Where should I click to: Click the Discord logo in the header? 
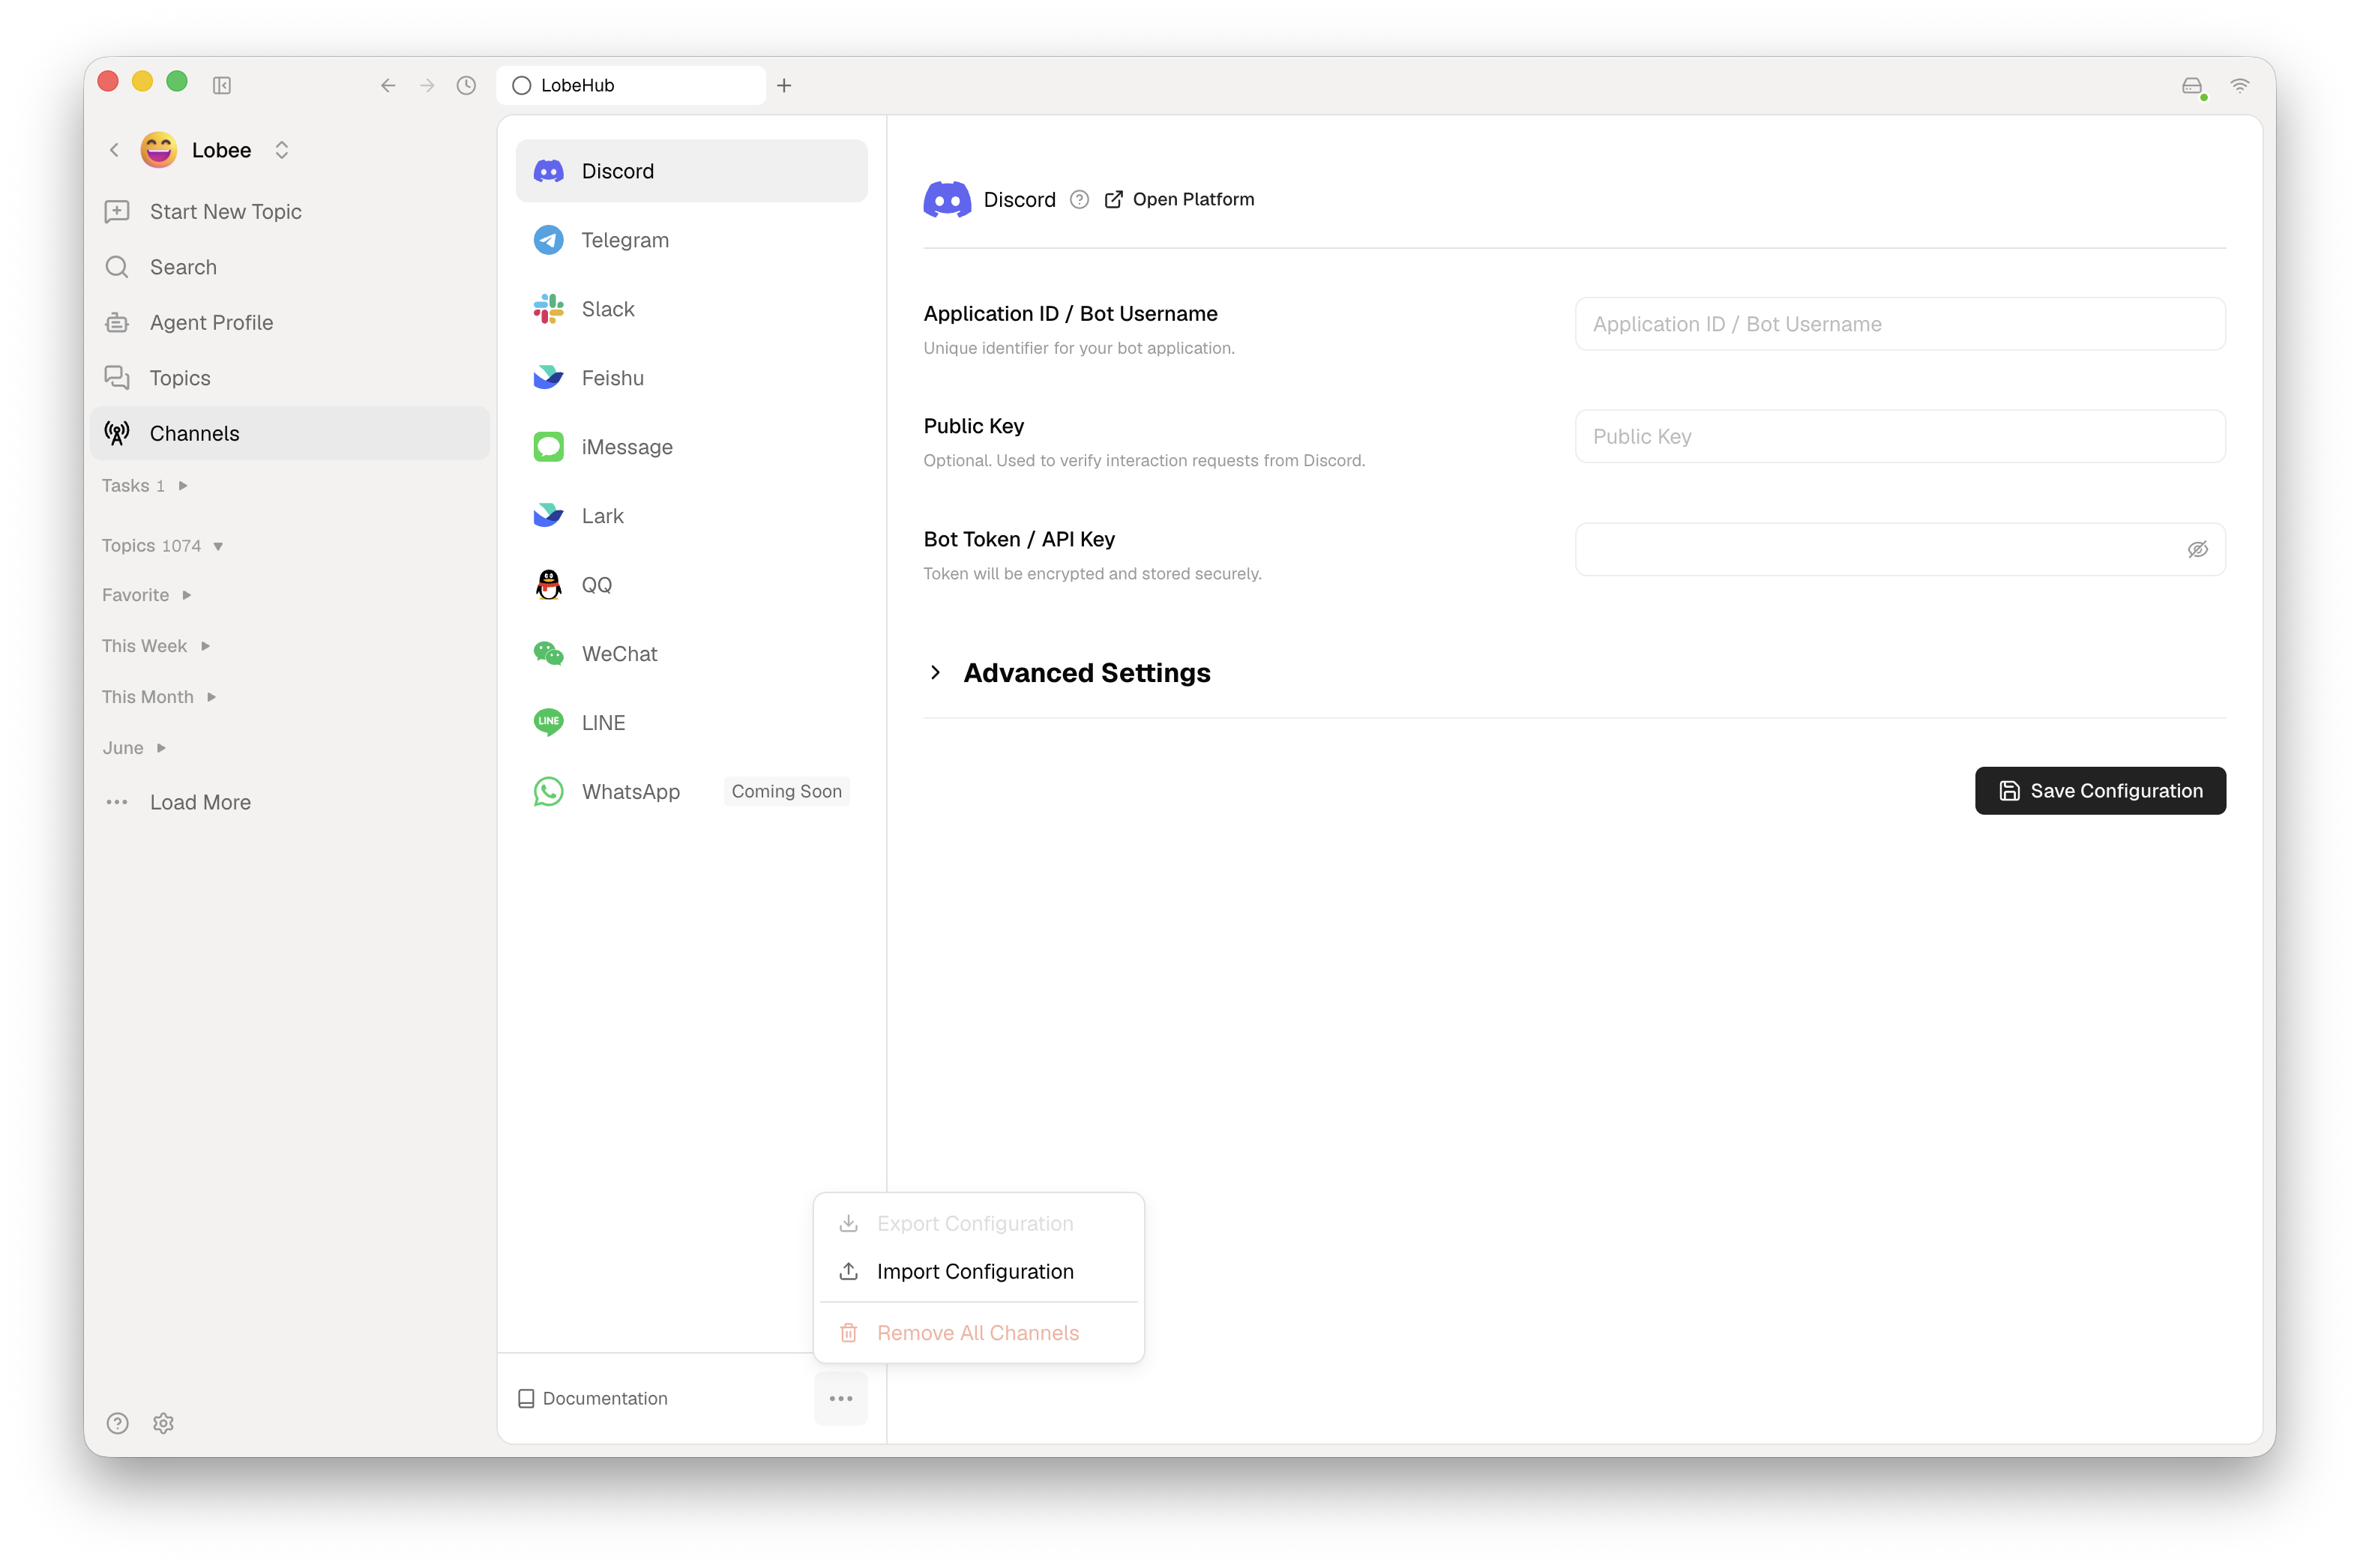[946, 199]
